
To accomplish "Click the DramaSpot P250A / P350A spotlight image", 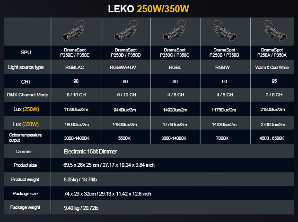I will coord(272,32).
